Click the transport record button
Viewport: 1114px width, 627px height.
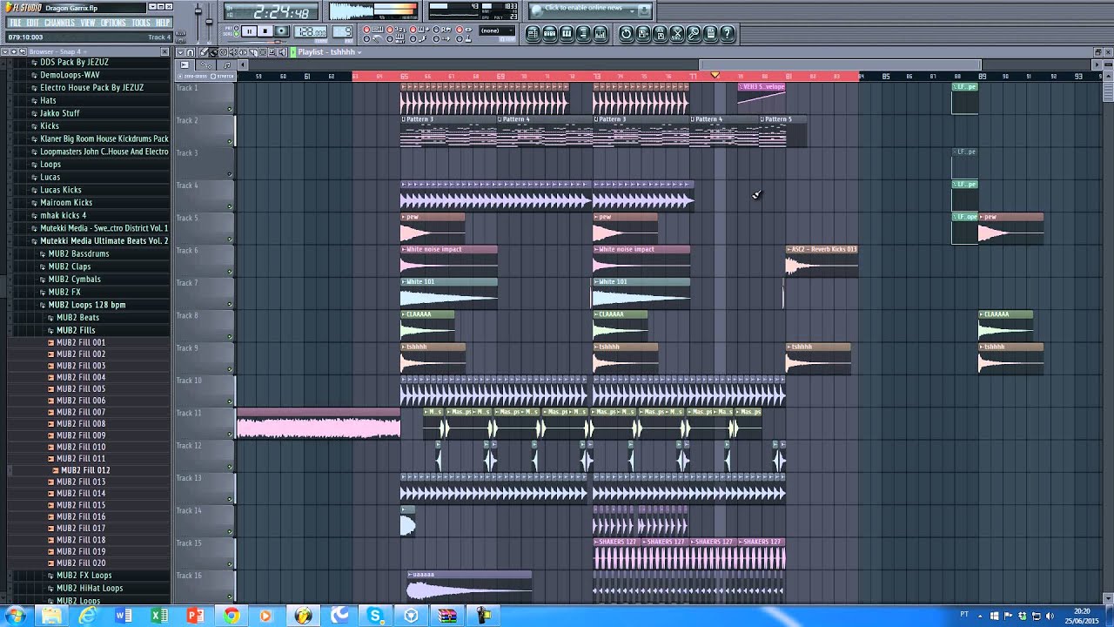281,31
